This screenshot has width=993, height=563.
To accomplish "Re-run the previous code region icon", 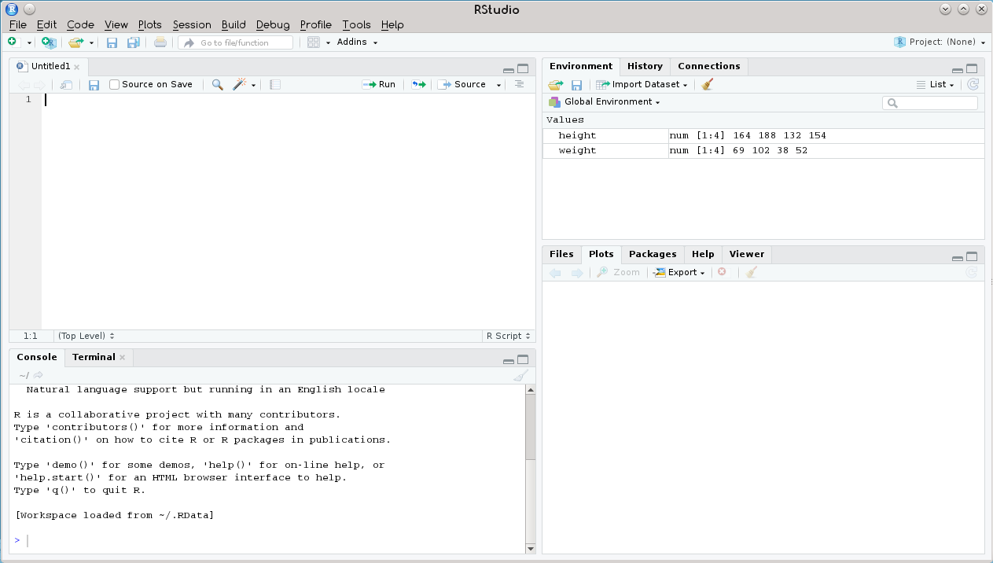I will (418, 85).
